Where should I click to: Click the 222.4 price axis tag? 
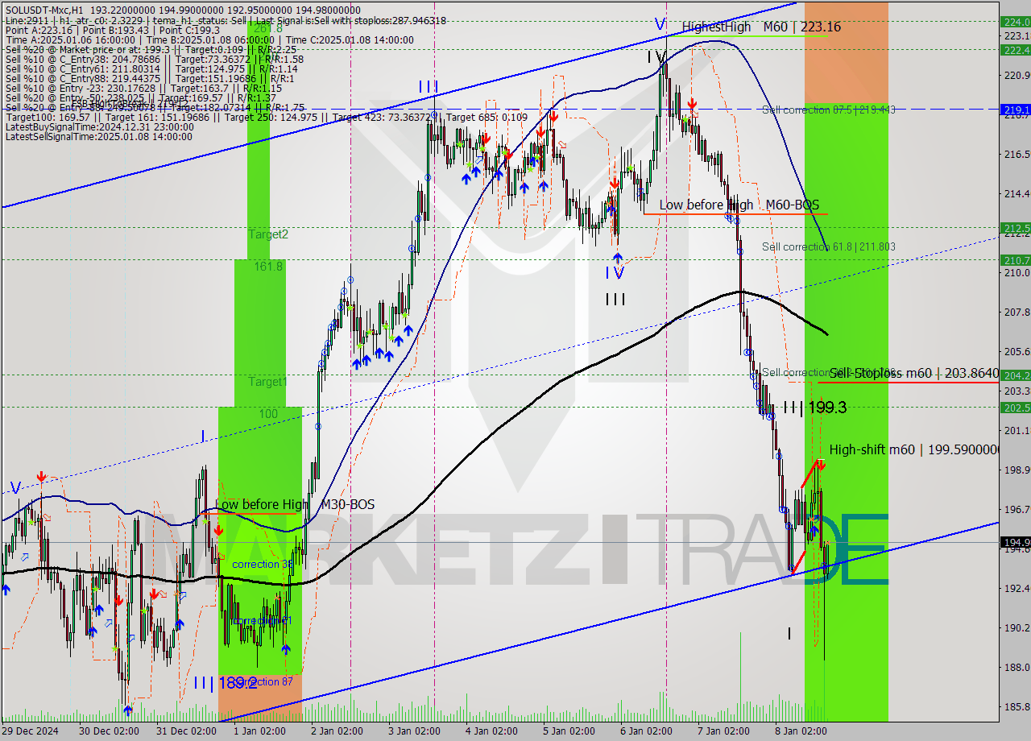coord(1015,50)
